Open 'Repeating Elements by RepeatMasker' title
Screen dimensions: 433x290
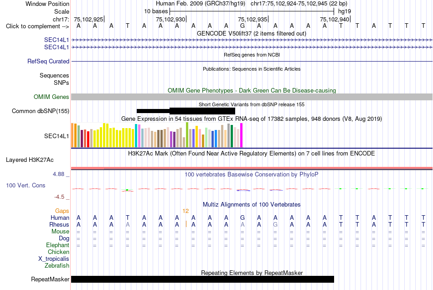click(252, 273)
